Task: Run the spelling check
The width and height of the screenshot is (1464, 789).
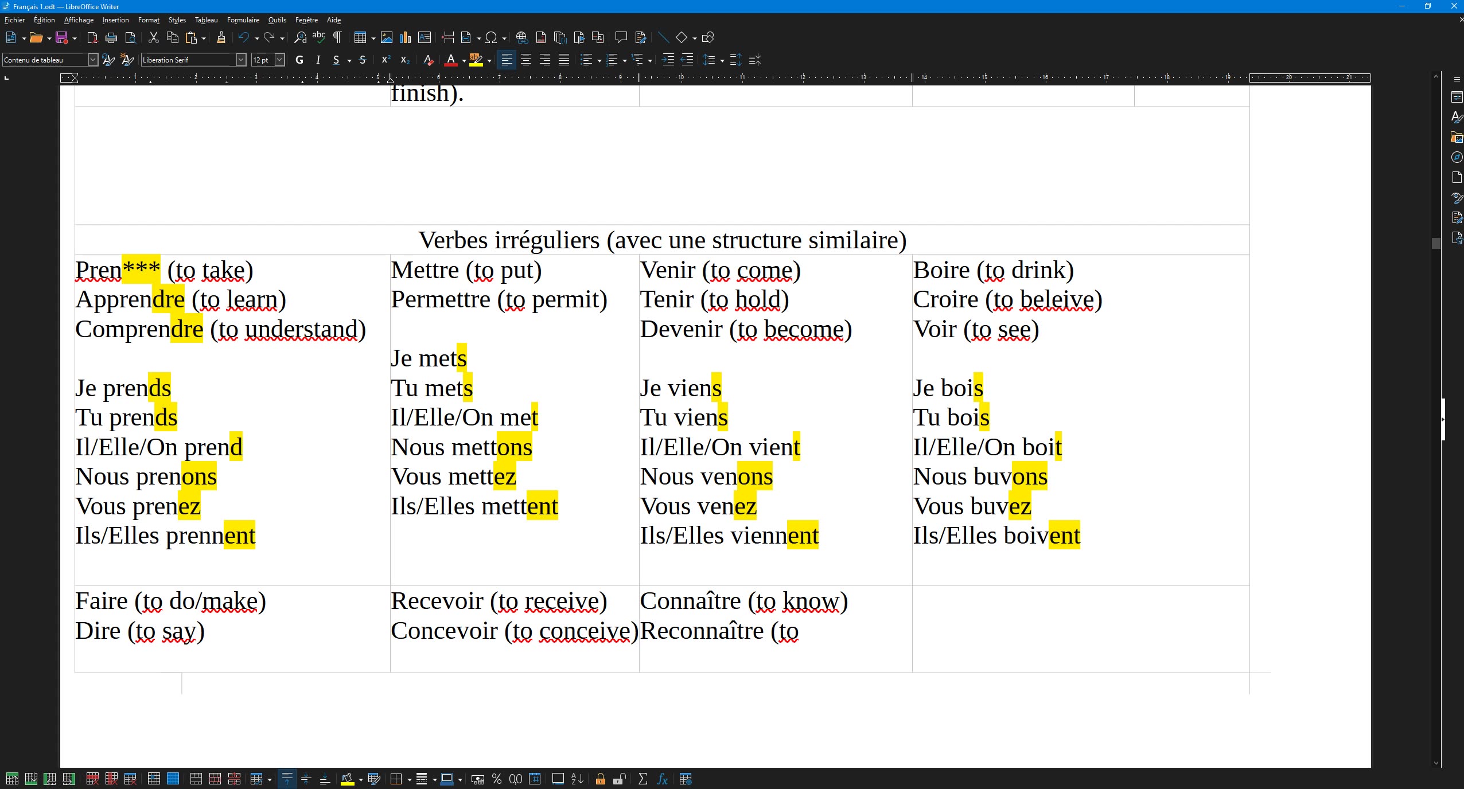Action: [319, 37]
